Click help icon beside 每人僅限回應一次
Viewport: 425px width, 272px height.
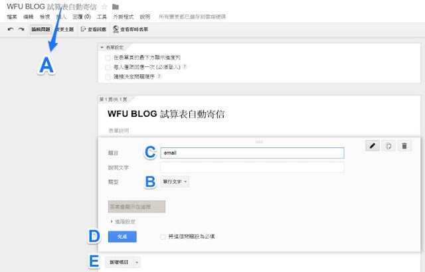click(x=185, y=66)
